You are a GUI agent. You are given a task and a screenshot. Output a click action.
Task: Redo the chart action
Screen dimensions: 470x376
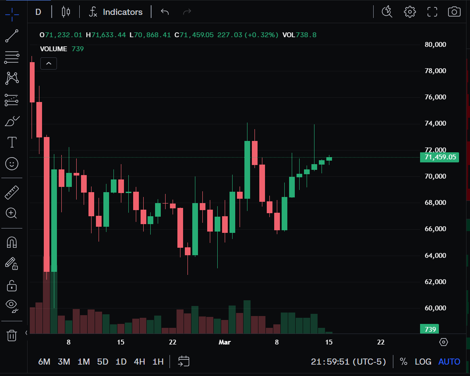point(187,12)
